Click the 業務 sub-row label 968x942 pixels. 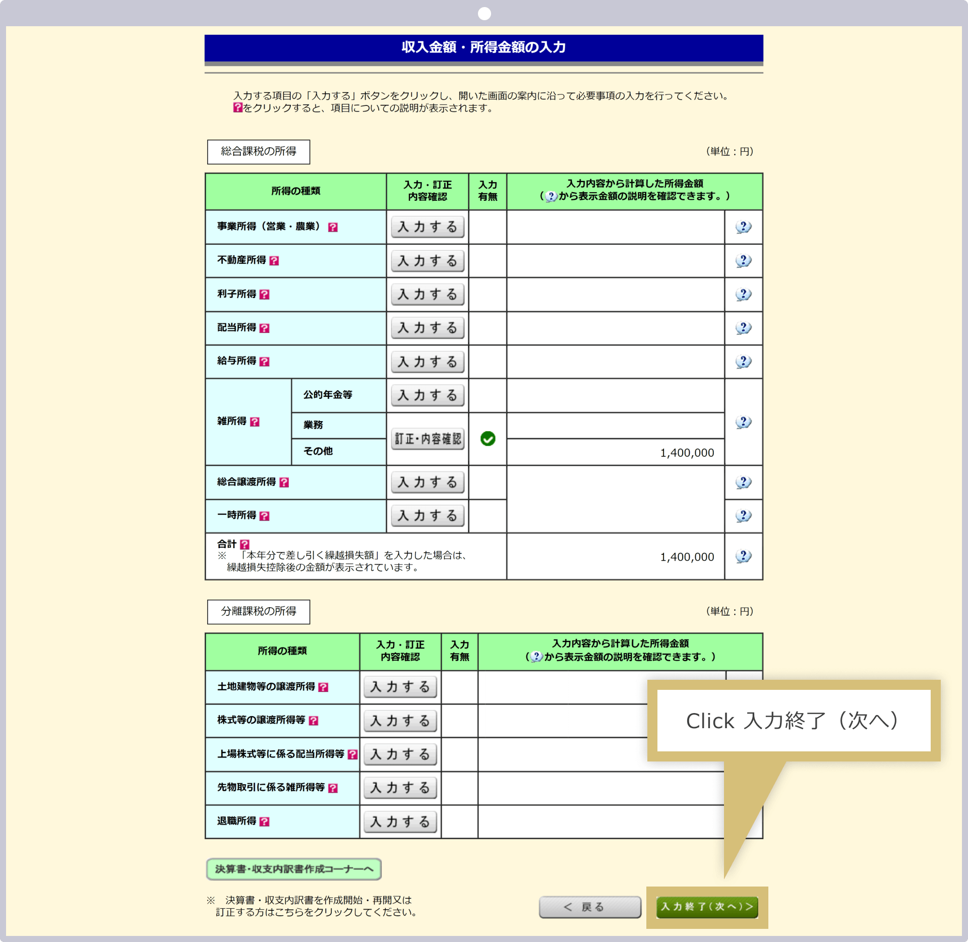pyautogui.click(x=313, y=425)
